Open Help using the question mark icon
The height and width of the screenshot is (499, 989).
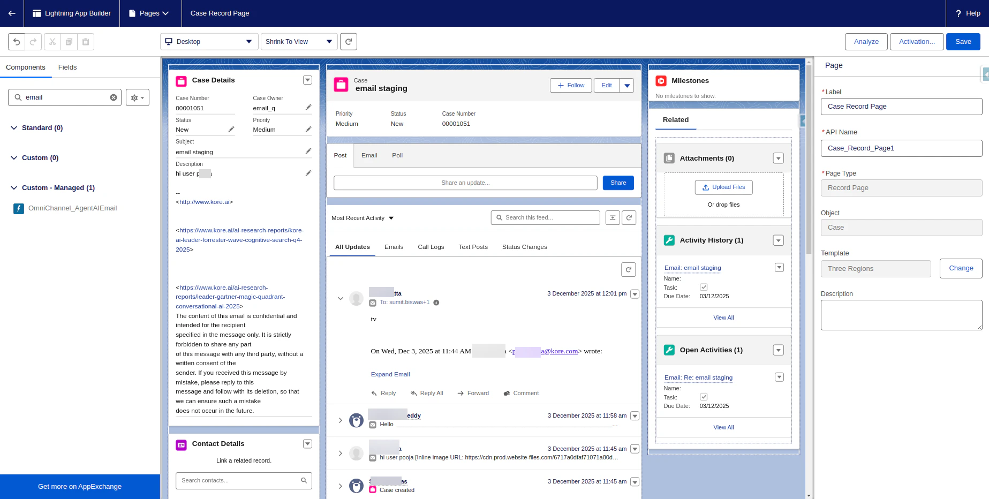[958, 13]
